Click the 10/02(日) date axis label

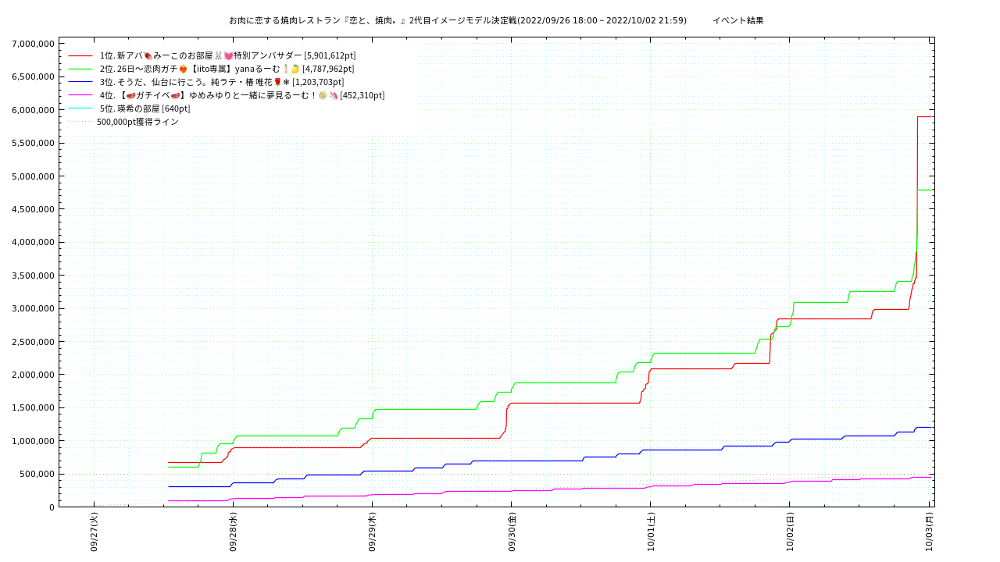pyautogui.click(x=790, y=532)
